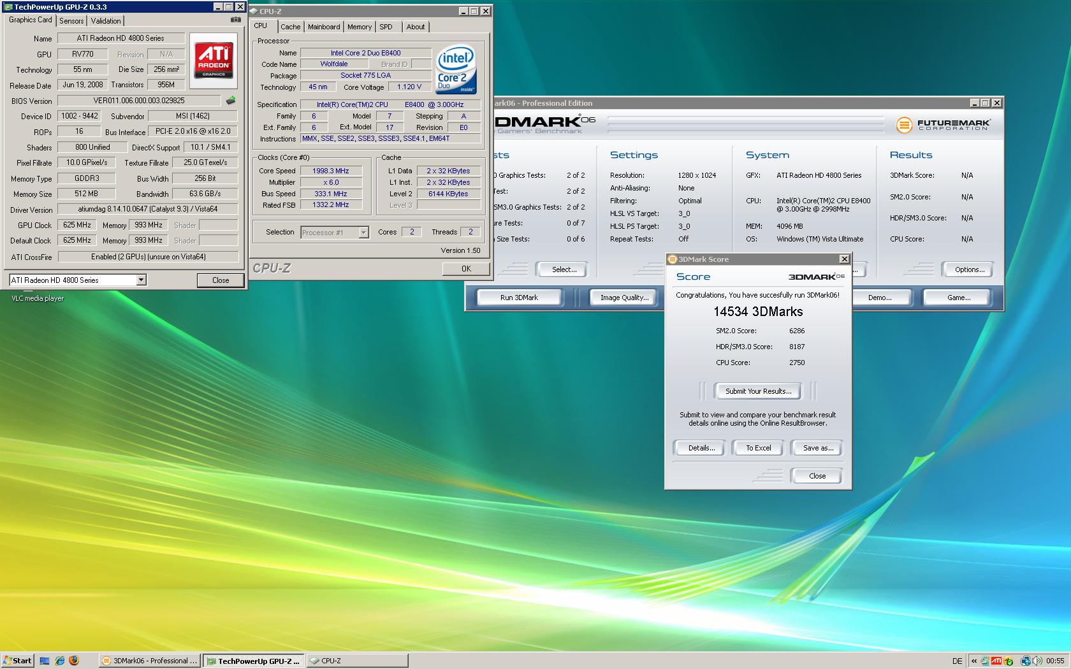Click the ATI Radeon logo in GPU-Z
This screenshot has width=1071, height=669.
pyautogui.click(x=214, y=61)
